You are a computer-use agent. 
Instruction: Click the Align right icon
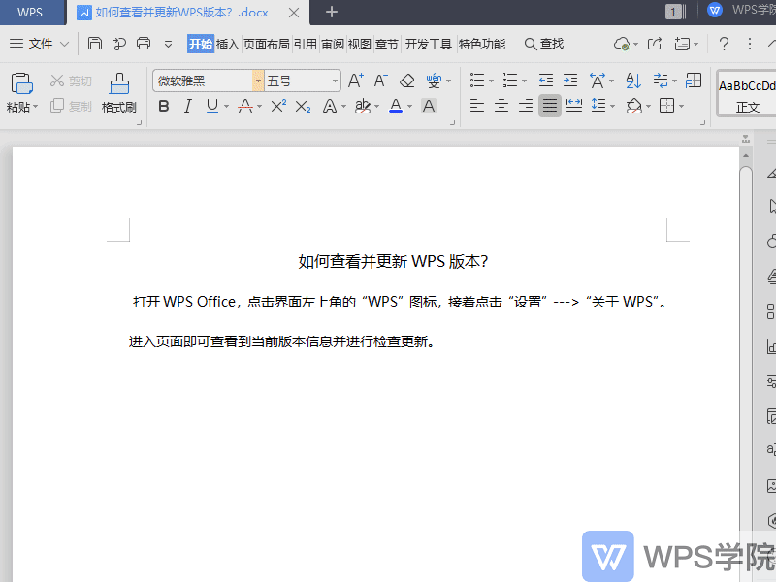coord(526,106)
